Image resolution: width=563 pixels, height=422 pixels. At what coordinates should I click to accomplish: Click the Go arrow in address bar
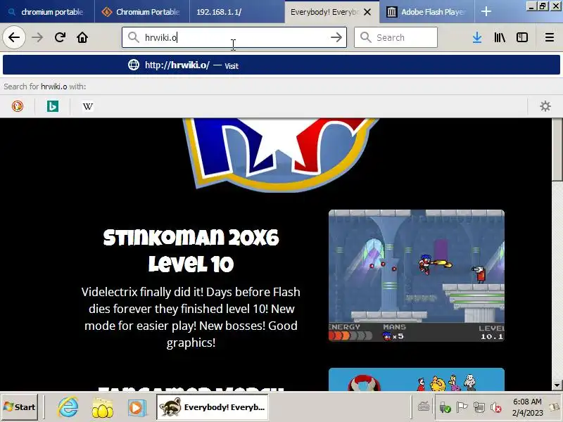pos(336,37)
